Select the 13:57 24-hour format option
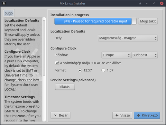The height and width of the screenshot is (125, 166). [80, 70]
